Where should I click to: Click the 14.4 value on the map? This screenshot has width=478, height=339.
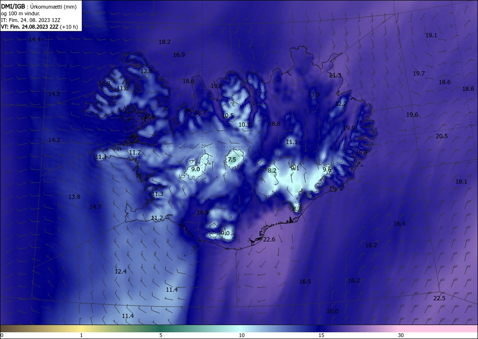(34, 39)
